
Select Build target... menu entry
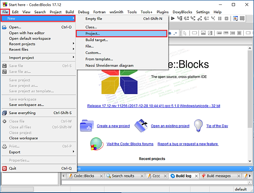tap(122, 40)
